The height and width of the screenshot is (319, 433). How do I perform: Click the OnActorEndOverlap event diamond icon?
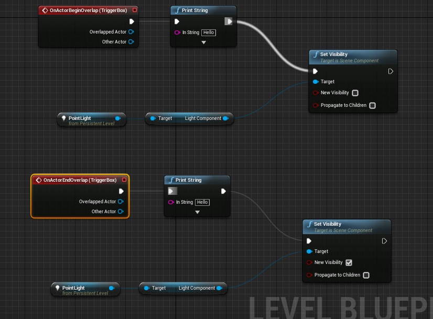pos(39,180)
